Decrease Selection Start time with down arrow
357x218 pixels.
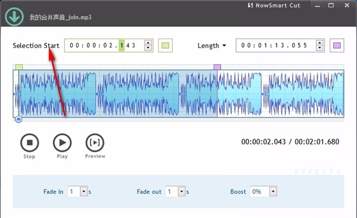pos(148,48)
